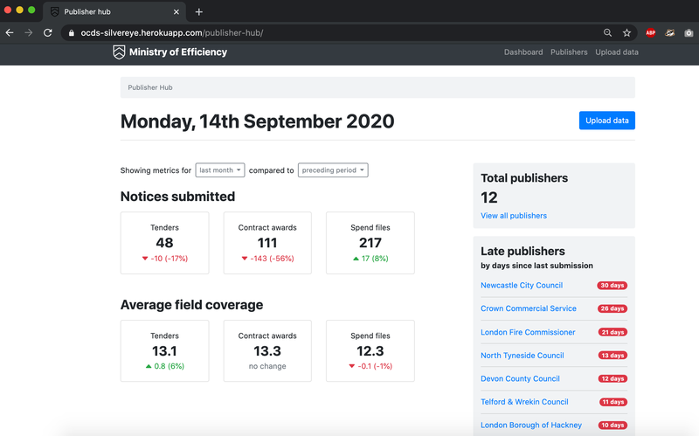Click the Total publishers count 12

tap(489, 197)
